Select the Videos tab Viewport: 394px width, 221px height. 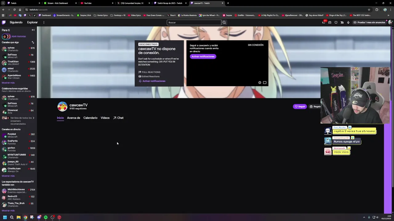[105, 118]
